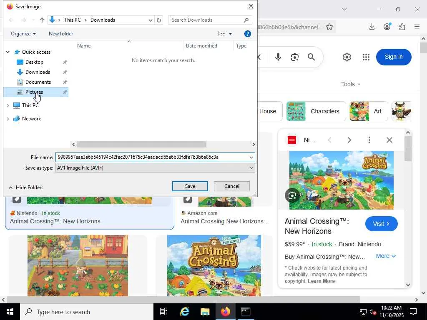The image size is (427, 320).
Task: Refresh the Downloads folder listing
Action: click(159, 20)
